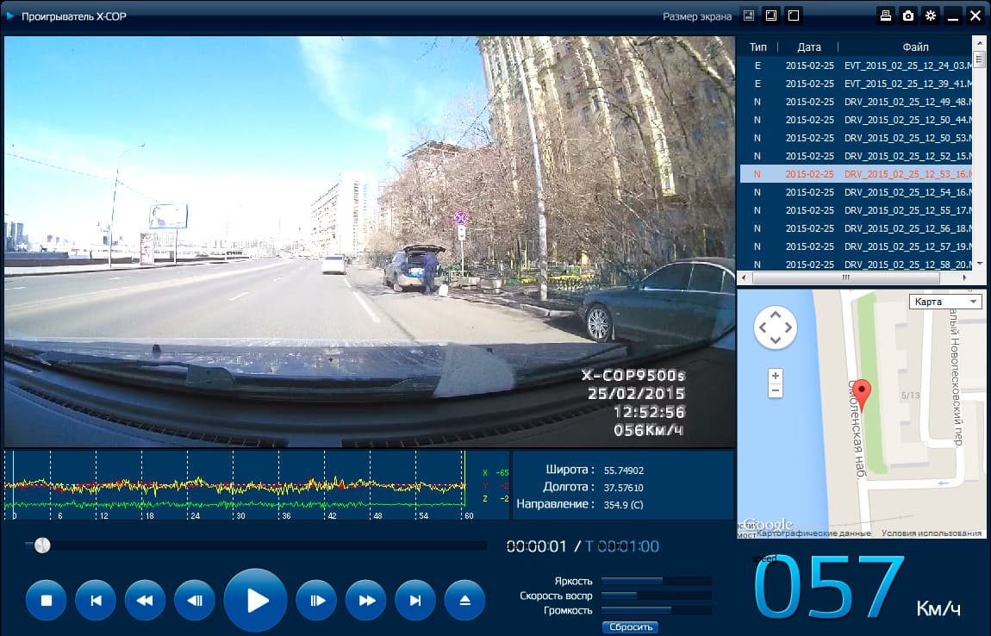991x636 pixels.
Task: Click the rewind button
Action: click(145, 601)
